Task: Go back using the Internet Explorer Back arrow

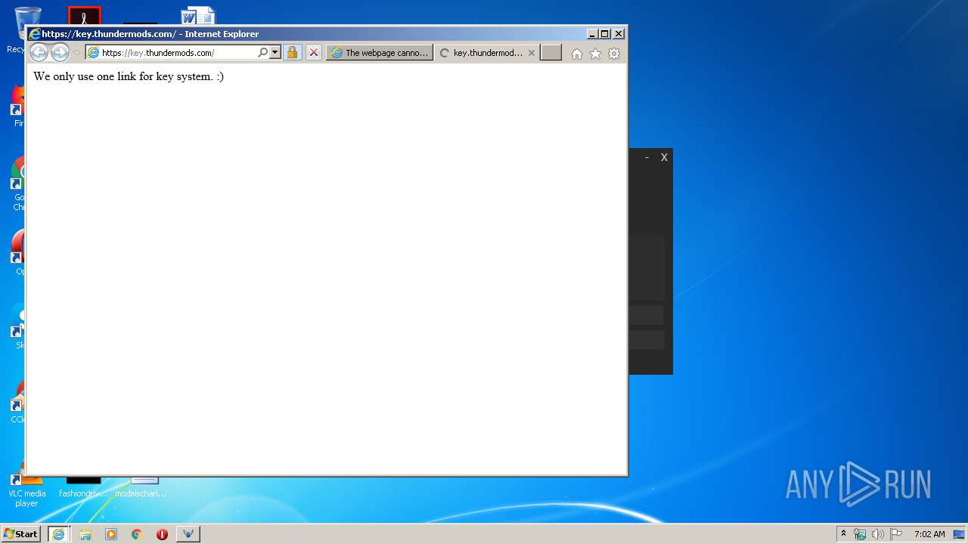Action: [39, 52]
